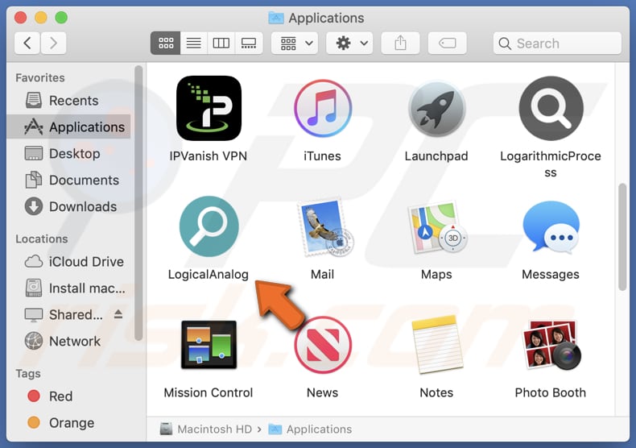Click the LogicalAnalog name label
Image resolution: width=636 pixels, height=448 pixels.
click(x=209, y=274)
